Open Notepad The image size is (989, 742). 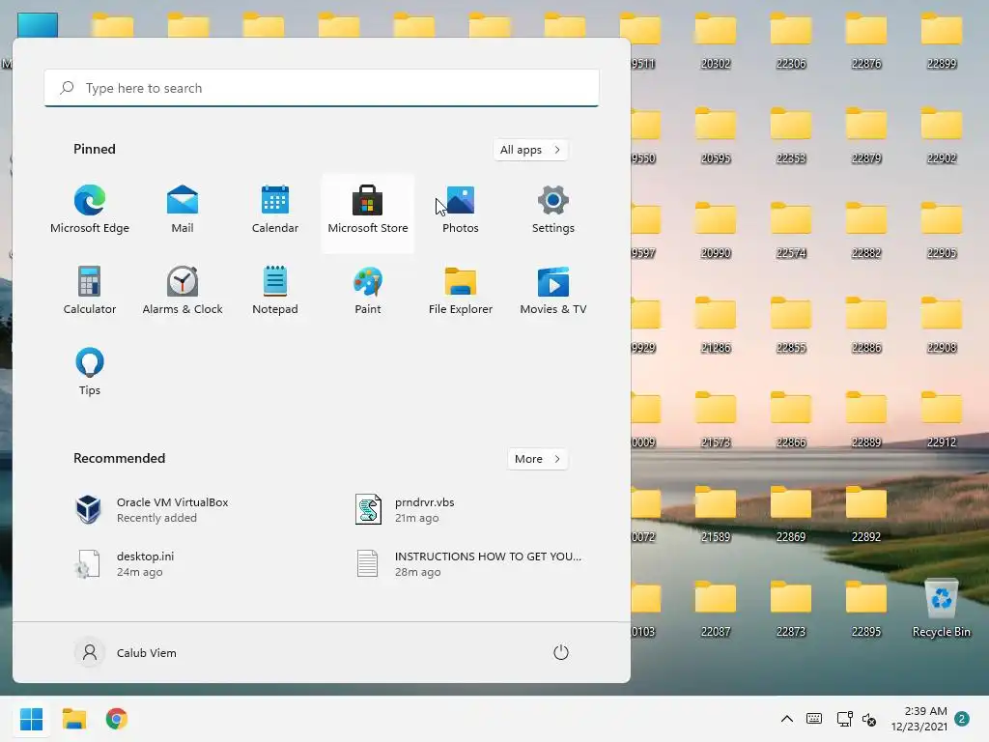tap(275, 292)
